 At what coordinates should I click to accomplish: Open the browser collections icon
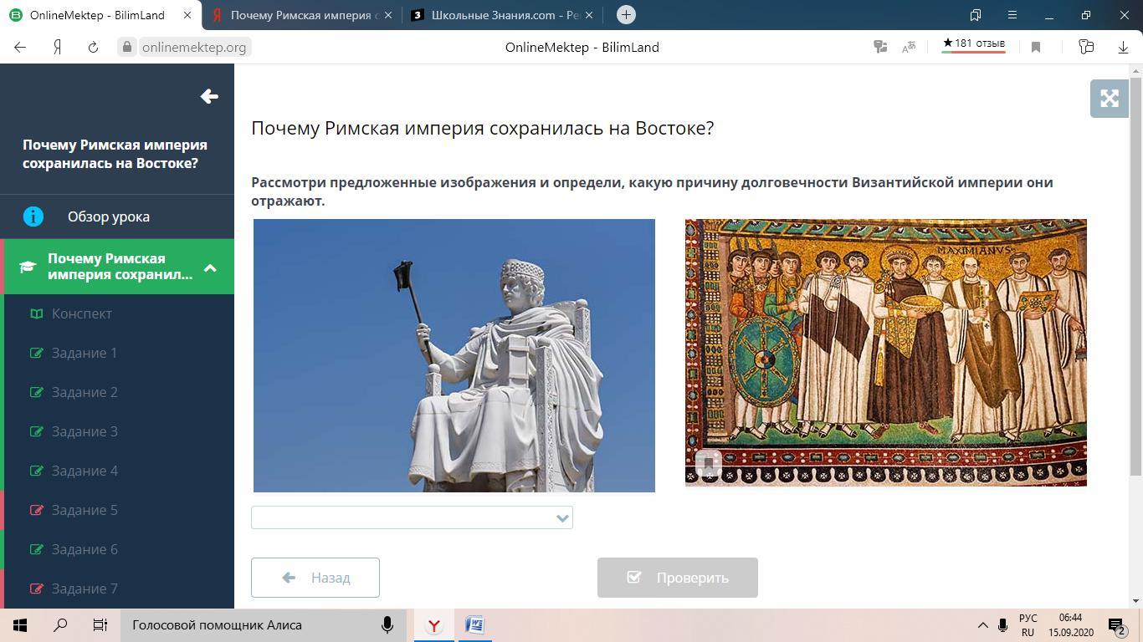pyautogui.click(x=1086, y=47)
